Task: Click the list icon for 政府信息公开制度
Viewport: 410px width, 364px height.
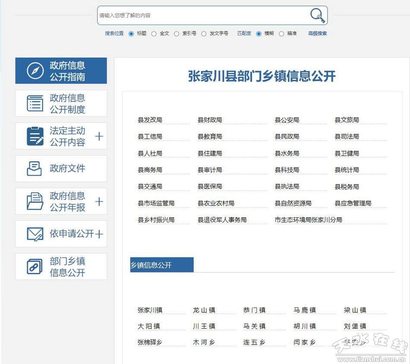Action: [x=35, y=104]
